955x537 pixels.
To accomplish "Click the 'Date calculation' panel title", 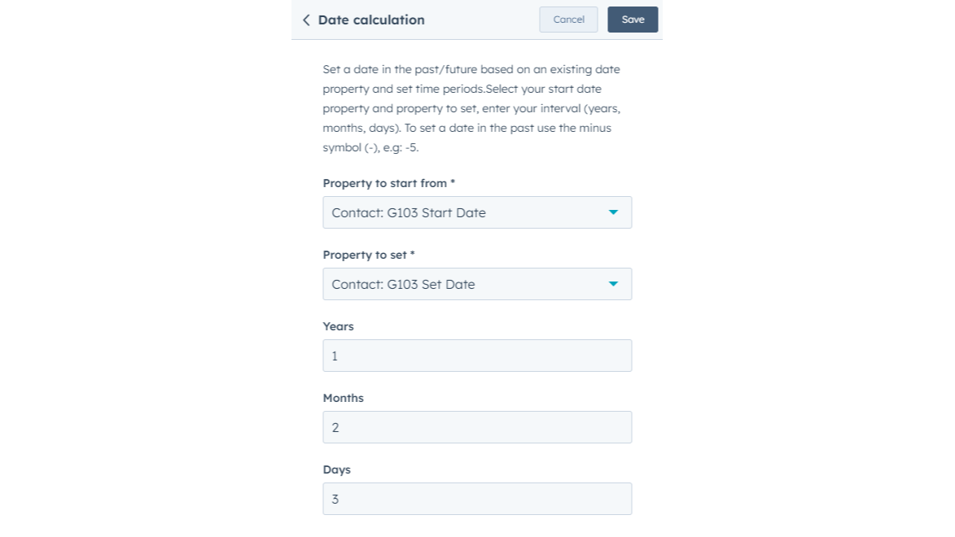I will point(371,20).
